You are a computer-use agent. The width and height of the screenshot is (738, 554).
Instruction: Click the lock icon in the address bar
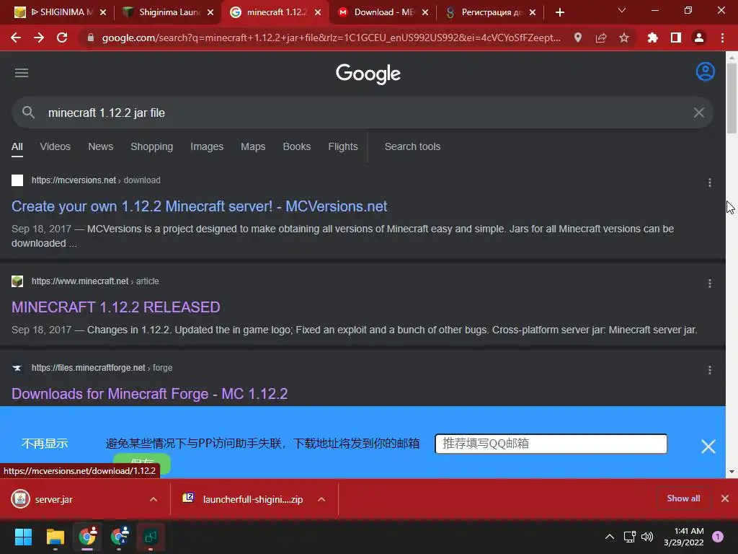pyautogui.click(x=91, y=38)
